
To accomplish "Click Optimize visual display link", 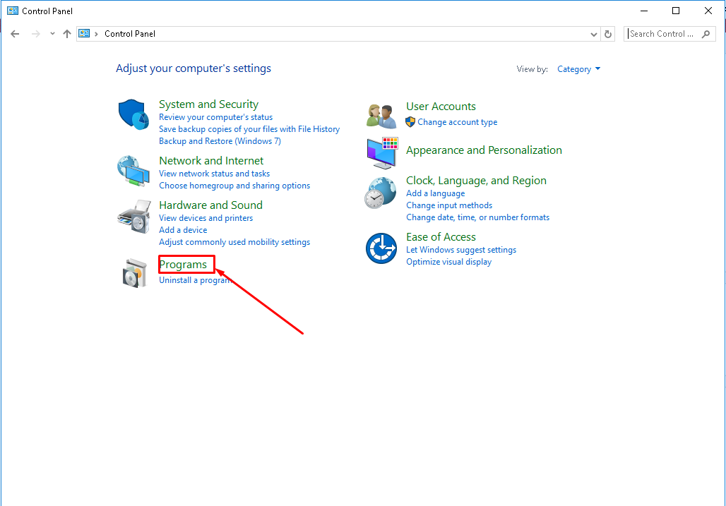I will pyautogui.click(x=448, y=262).
